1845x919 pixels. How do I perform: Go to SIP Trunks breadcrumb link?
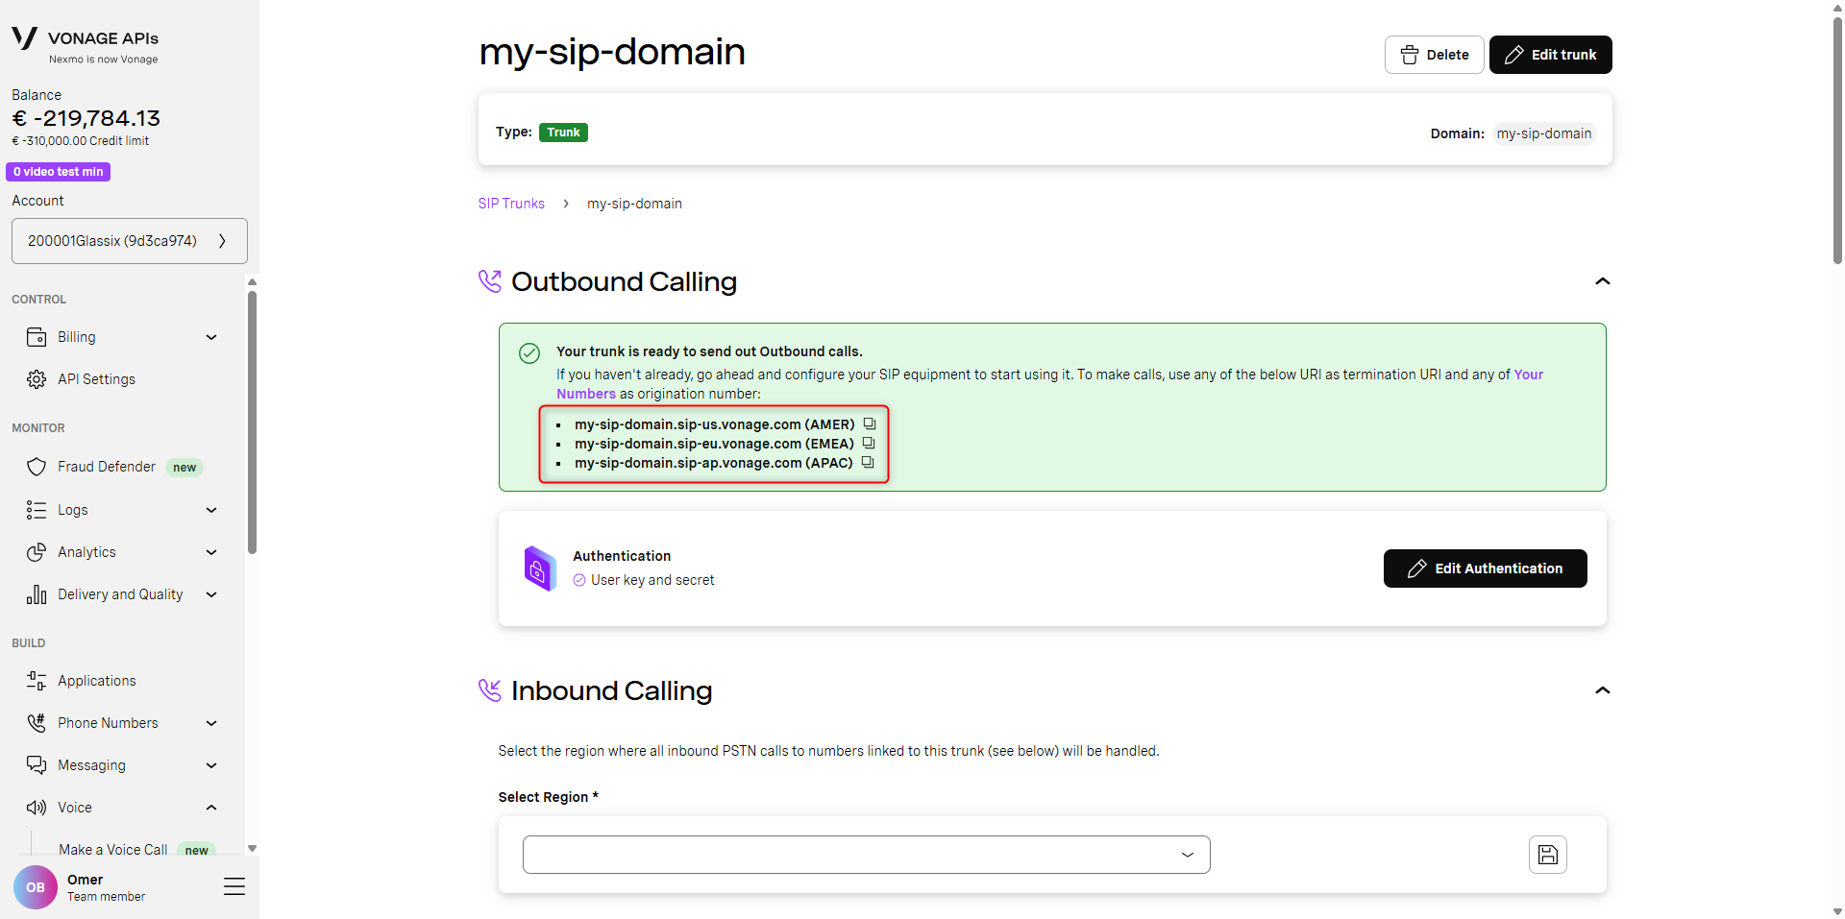(x=511, y=204)
